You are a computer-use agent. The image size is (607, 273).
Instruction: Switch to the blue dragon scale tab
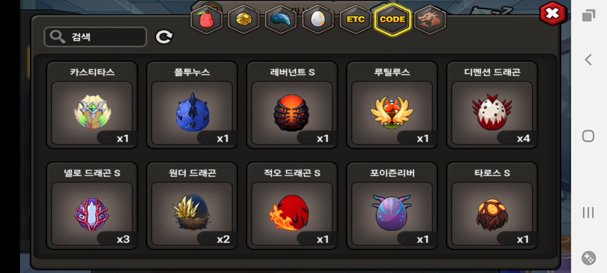click(281, 20)
